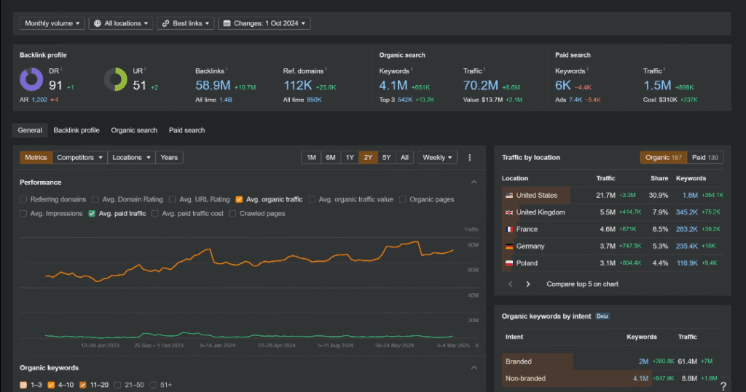
Task: Click the Compare top 5 on chart link
Action: 582,284
